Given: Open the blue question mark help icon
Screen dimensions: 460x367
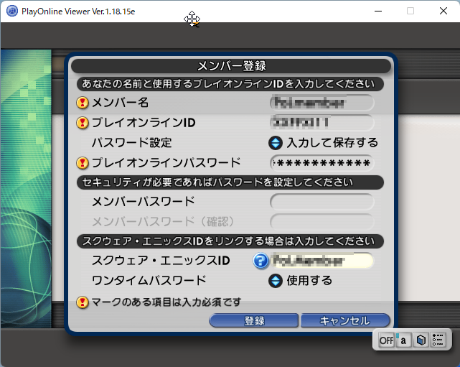Looking at the screenshot, I should (x=260, y=261).
